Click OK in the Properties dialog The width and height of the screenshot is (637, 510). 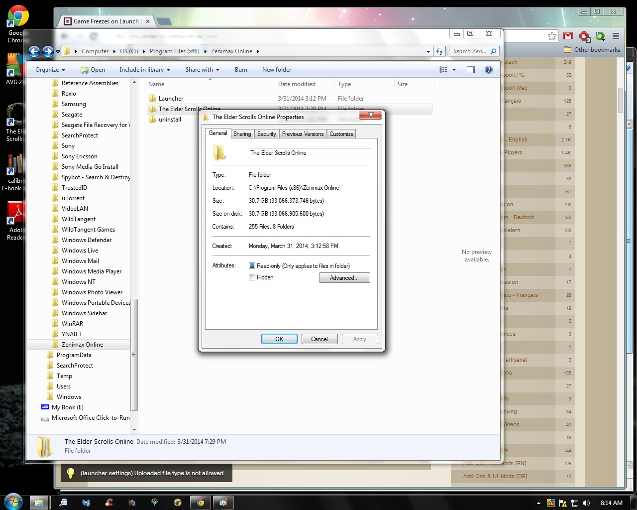pos(279,339)
